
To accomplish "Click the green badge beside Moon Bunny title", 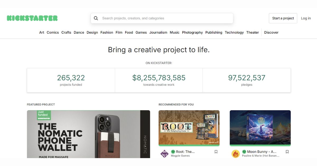I will pyautogui.click(x=244, y=152).
